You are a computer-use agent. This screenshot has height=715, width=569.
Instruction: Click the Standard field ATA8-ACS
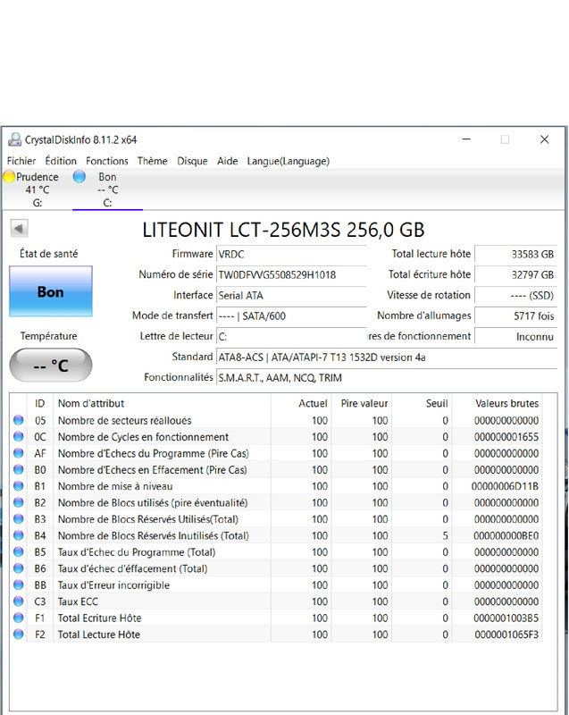(386, 357)
